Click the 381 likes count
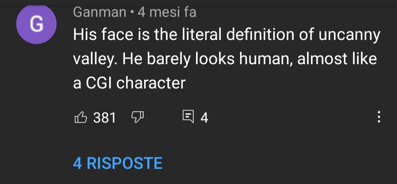397x184 pixels. pos(104,118)
